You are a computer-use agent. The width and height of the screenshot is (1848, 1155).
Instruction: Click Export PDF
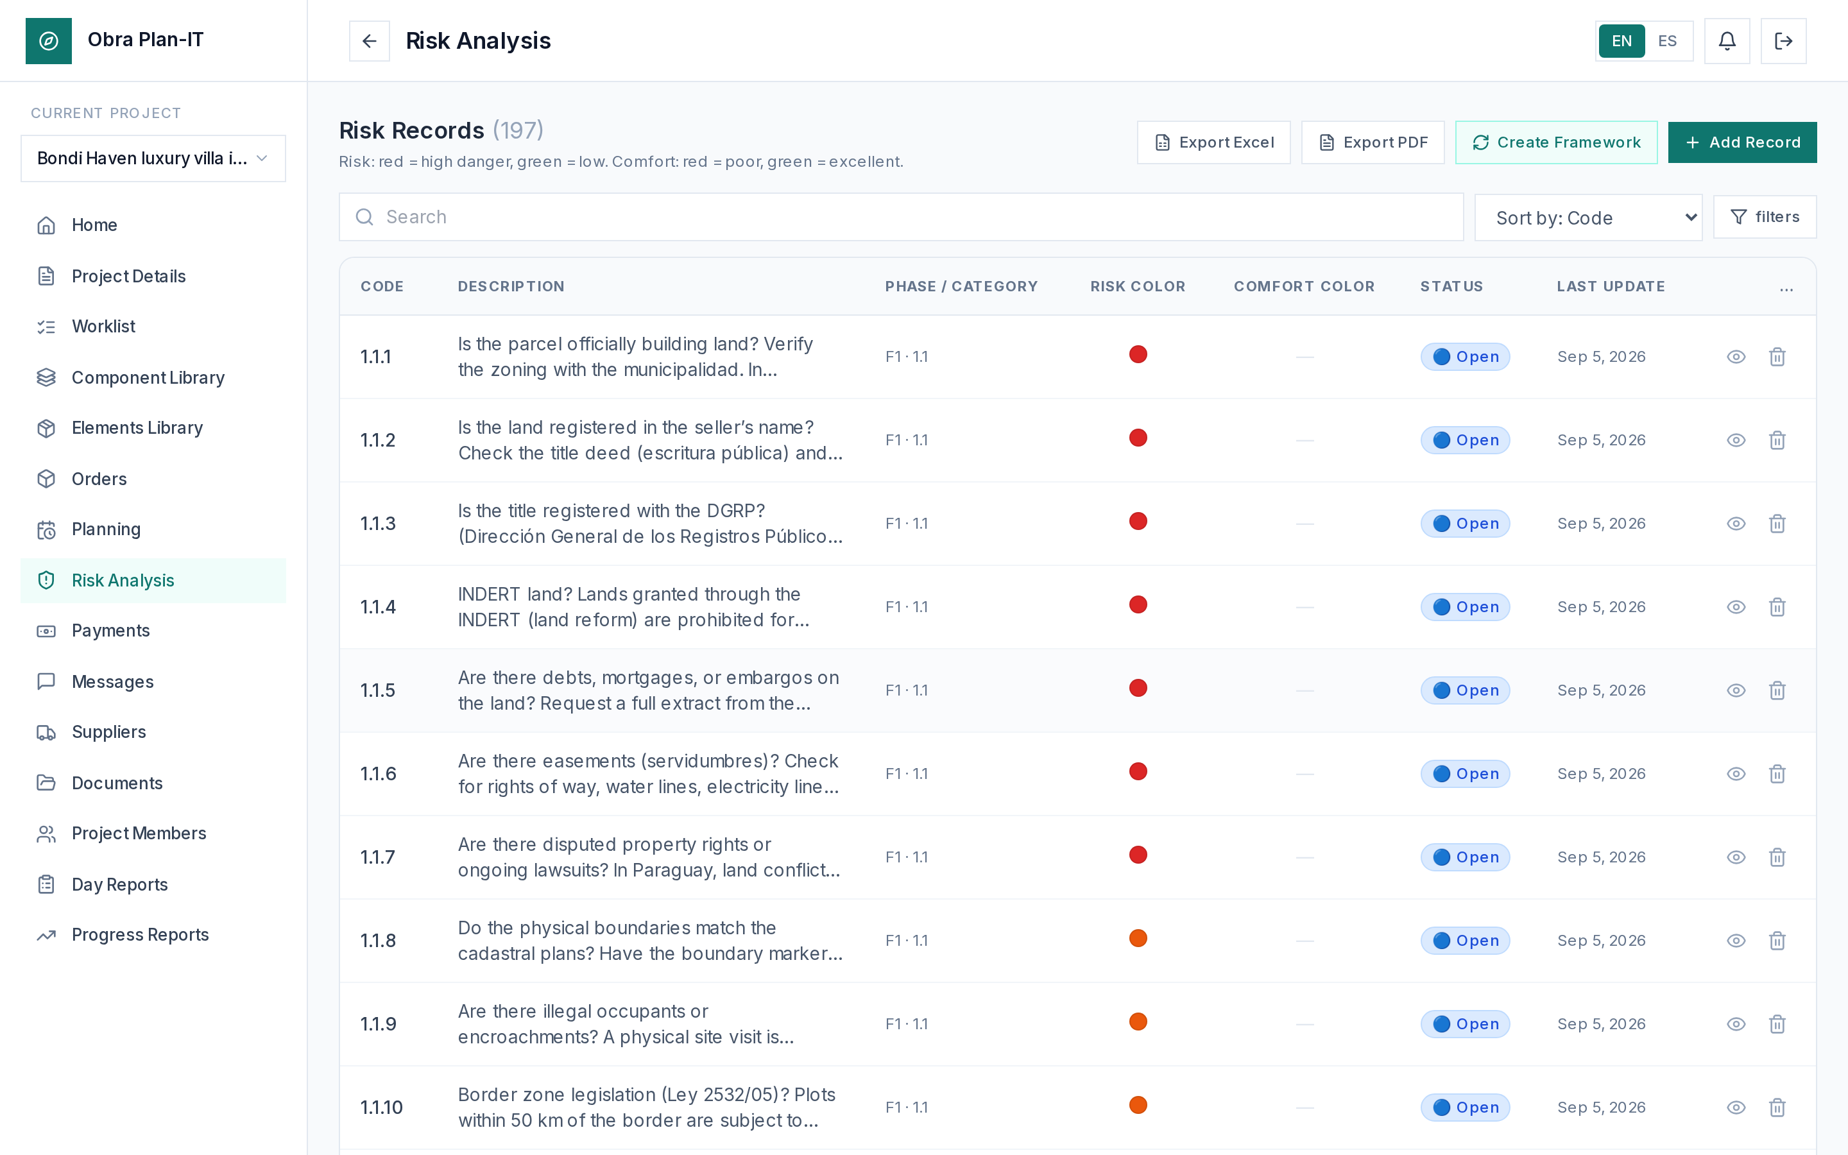(x=1373, y=142)
